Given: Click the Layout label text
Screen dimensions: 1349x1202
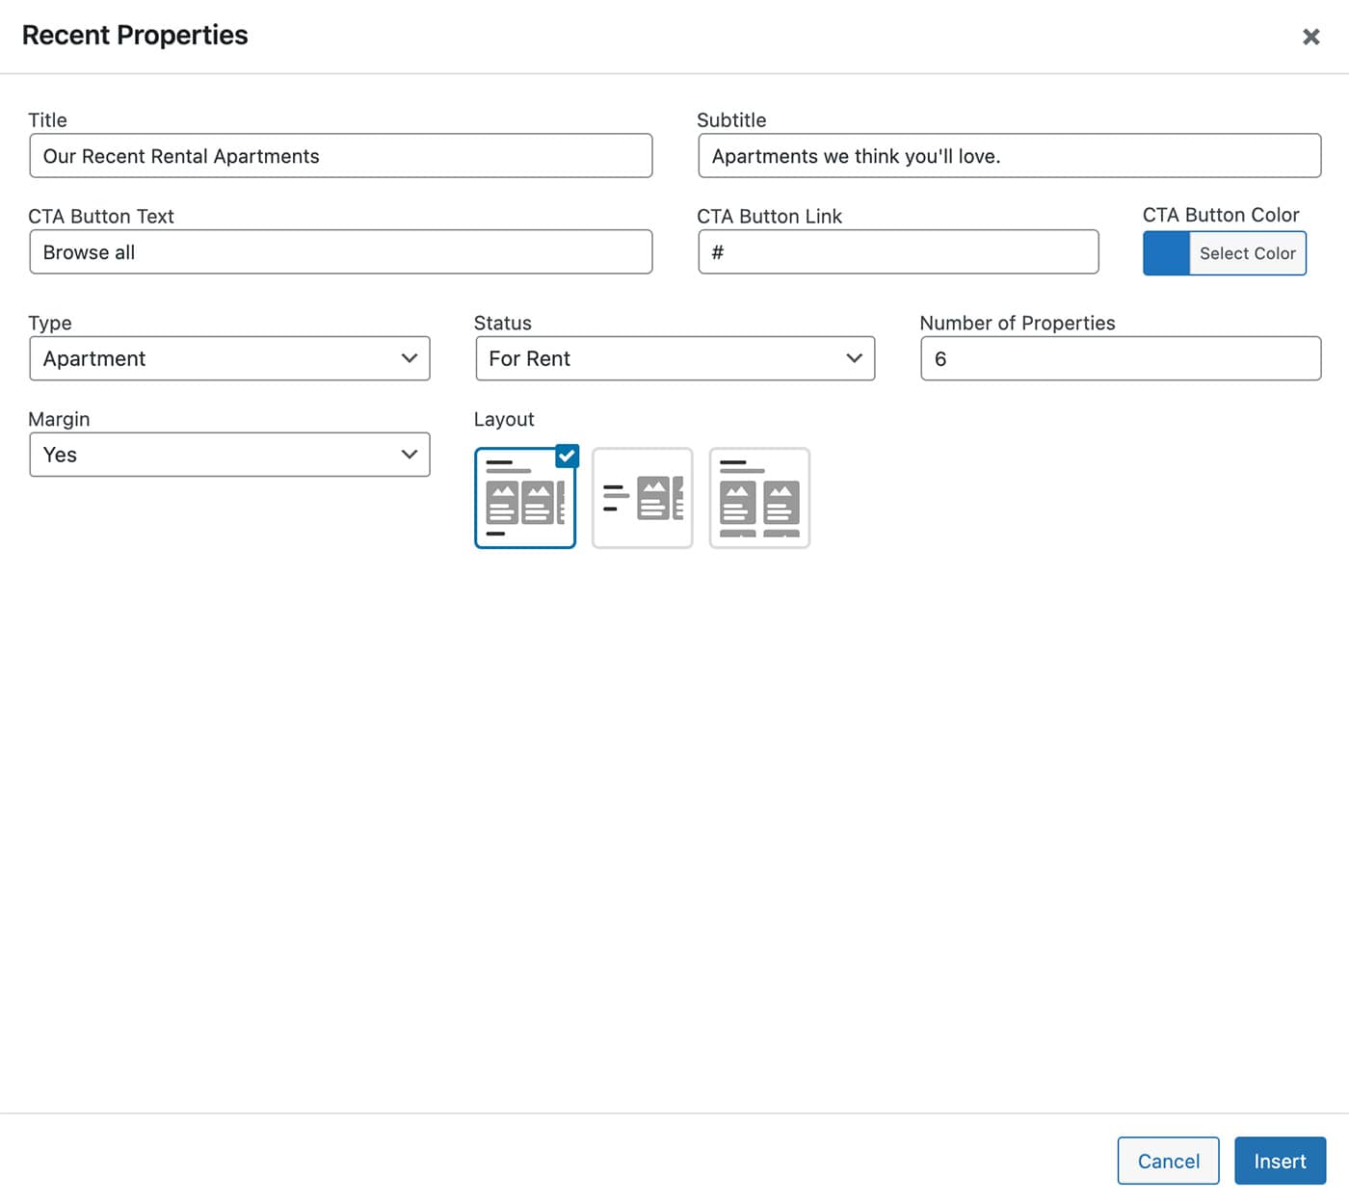Looking at the screenshot, I should click(x=504, y=419).
